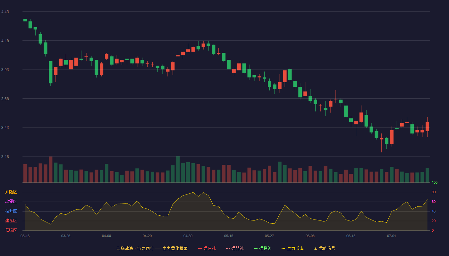Click the 主力成本 yellow dashed legend marker
The image size is (449, 256).
point(283,248)
